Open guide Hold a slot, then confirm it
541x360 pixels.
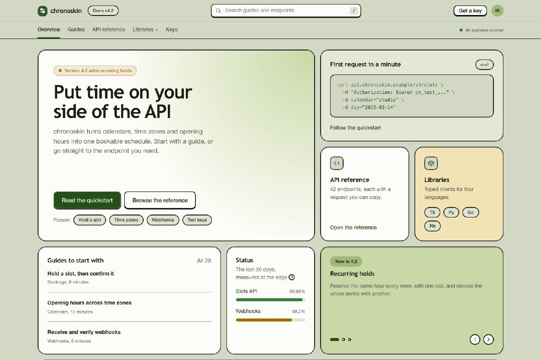[x=80, y=273]
